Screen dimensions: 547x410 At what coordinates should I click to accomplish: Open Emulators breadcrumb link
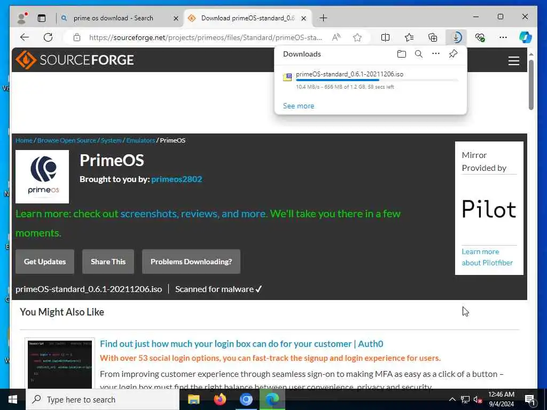click(x=140, y=140)
